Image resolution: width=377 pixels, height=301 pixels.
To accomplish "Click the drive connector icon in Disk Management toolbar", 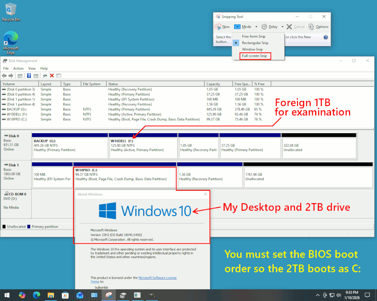I will tap(45, 76).
